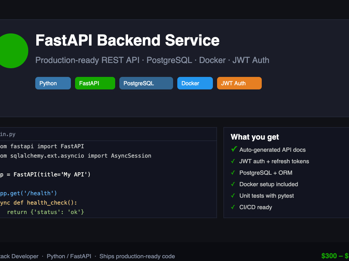
Task: Click the CI/CD ready feature text
Action: (255, 207)
